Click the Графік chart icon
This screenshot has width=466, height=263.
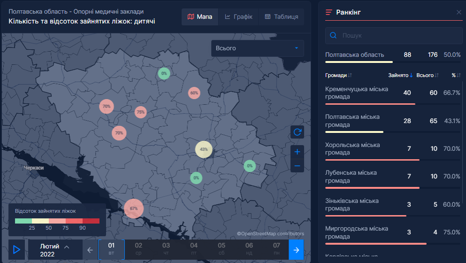[x=228, y=16]
